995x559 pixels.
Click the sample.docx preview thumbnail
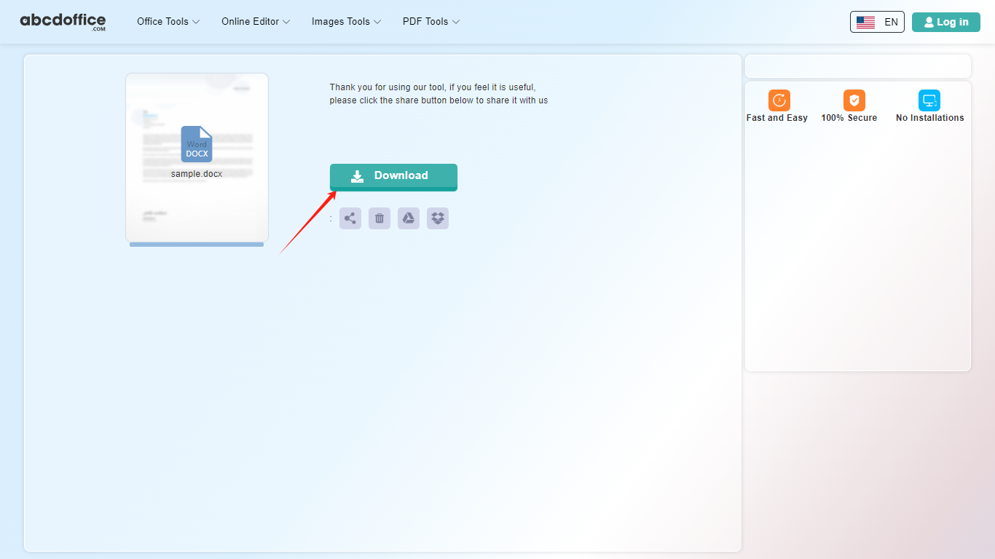[197, 158]
